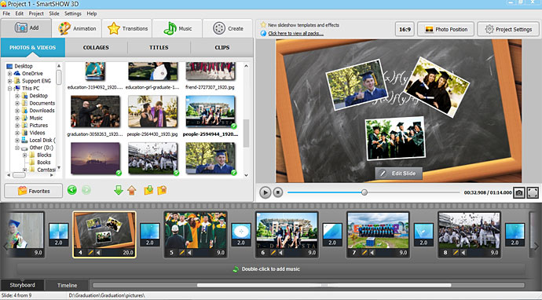The height and width of the screenshot is (300, 542).
Task: Switch to Titles sub-tab
Action: click(x=159, y=47)
